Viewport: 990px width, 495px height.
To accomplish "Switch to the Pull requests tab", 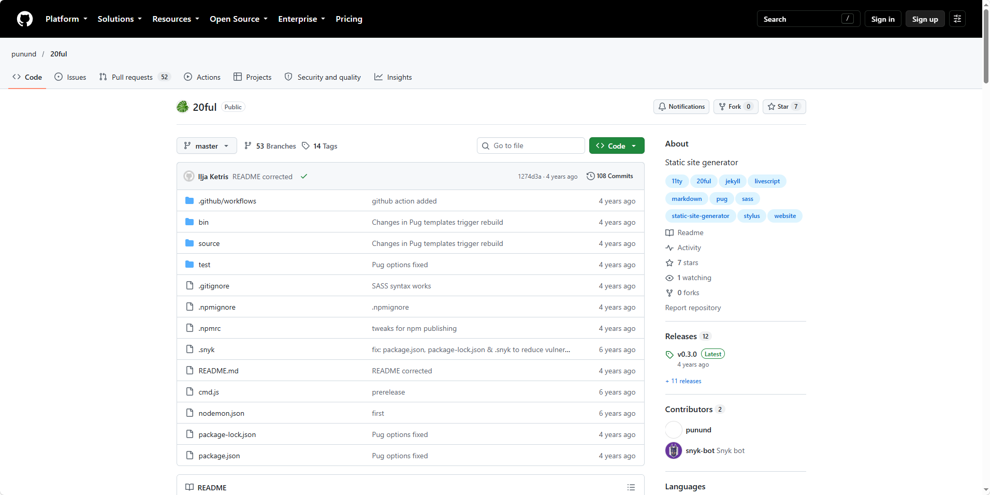I will pos(135,77).
